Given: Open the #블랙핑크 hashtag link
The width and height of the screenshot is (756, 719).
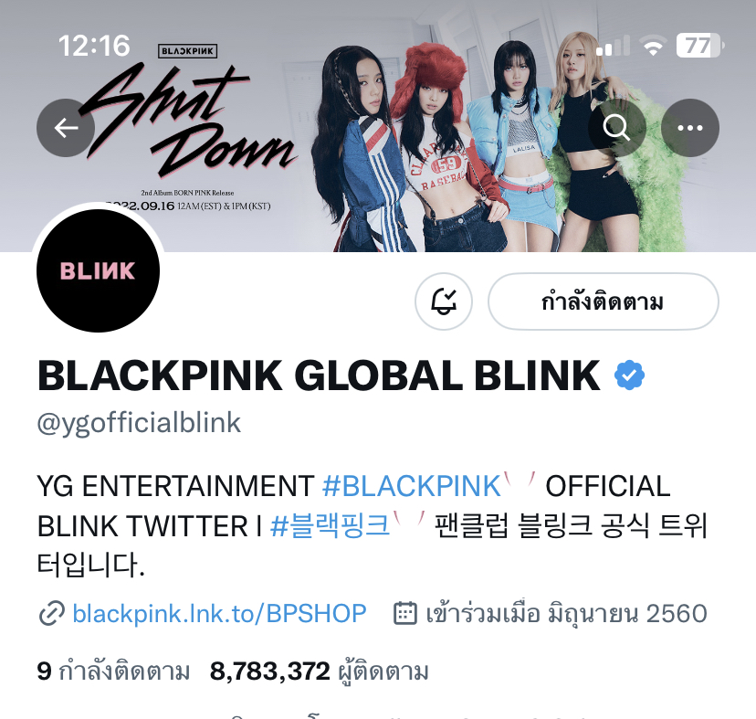Looking at the screenshot, I should pyautogui.click(x=330, y=525).
